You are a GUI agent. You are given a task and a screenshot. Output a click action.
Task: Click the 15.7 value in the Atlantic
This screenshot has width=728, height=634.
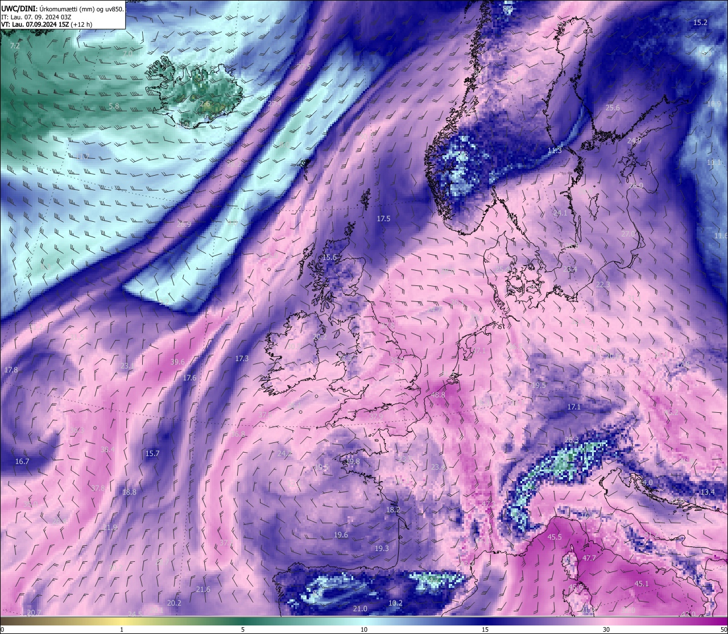pyautogui.click(x=152, y=453)
